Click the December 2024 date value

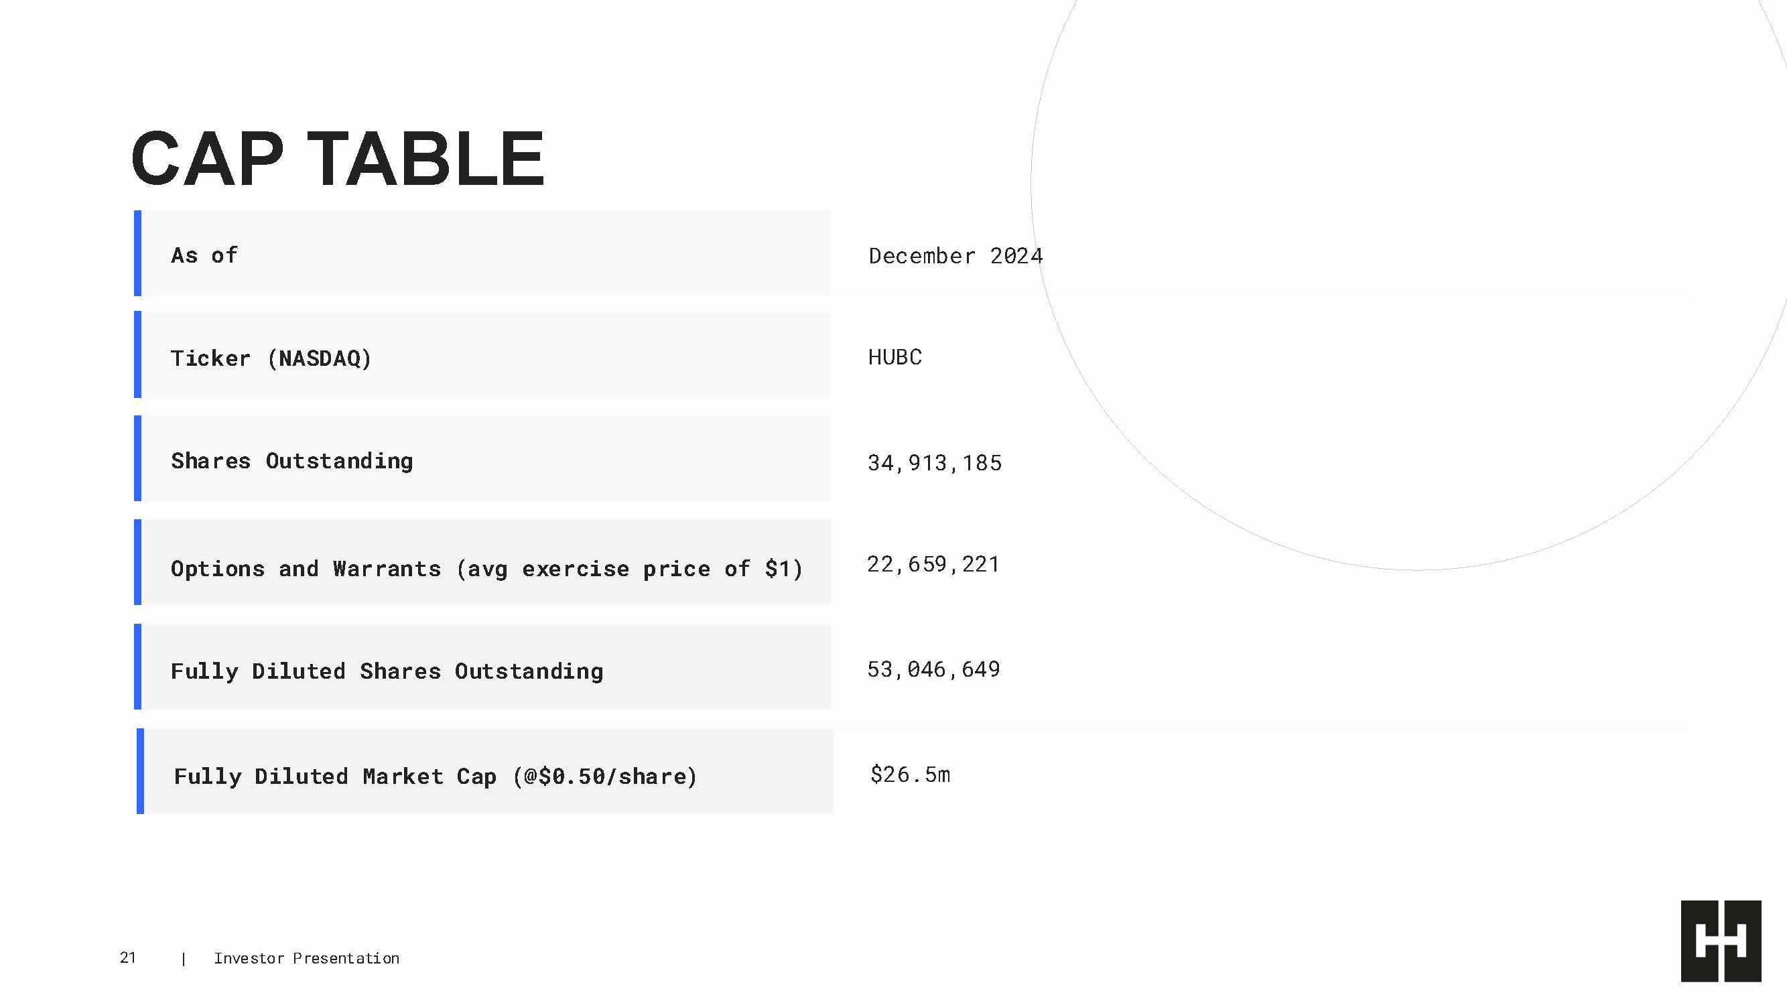pyautogui.click(x=955, y=256)
